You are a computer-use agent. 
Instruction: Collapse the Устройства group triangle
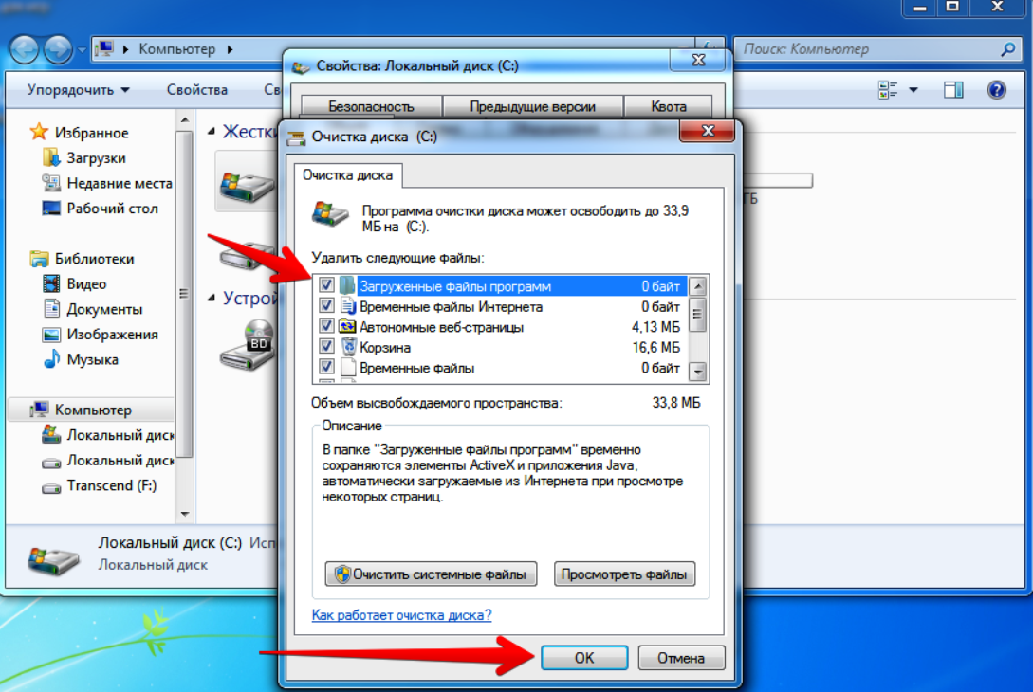tap(212, 299)
